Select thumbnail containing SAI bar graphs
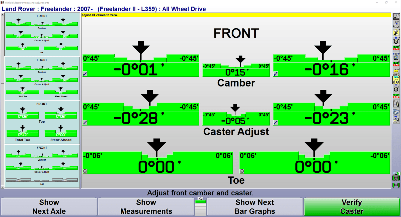Image resolution: width=401 pixels, height=217 pixels. point(42,166)
